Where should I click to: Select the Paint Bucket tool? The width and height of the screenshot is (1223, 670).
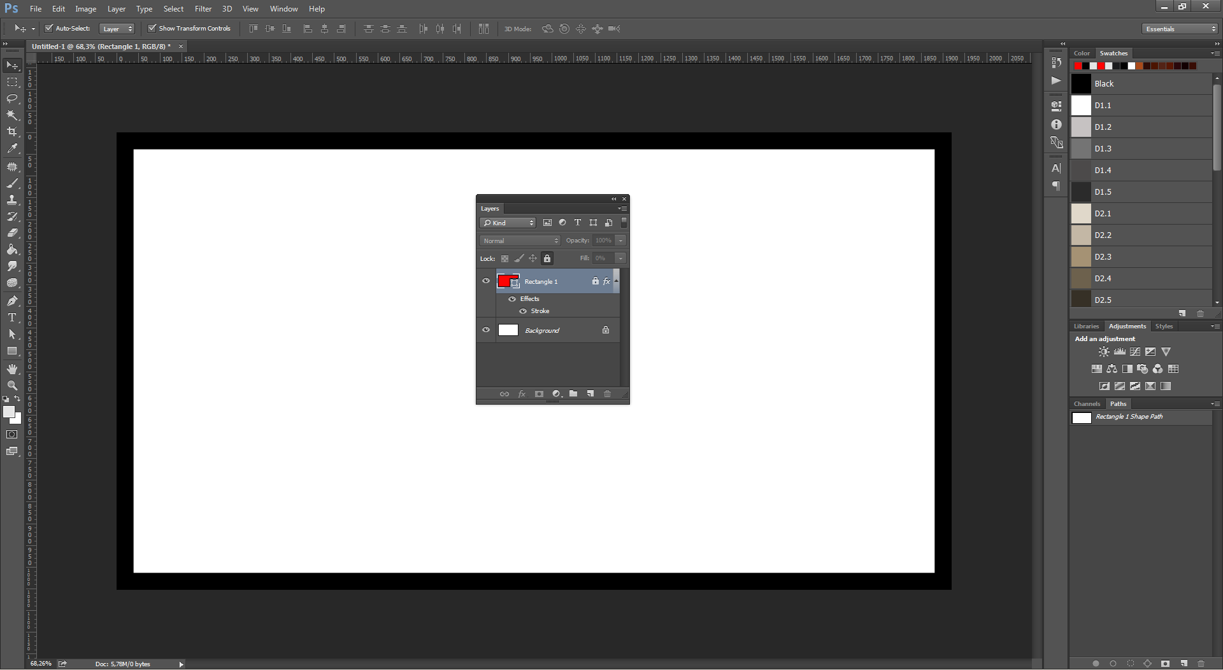[x=12, y=249]
